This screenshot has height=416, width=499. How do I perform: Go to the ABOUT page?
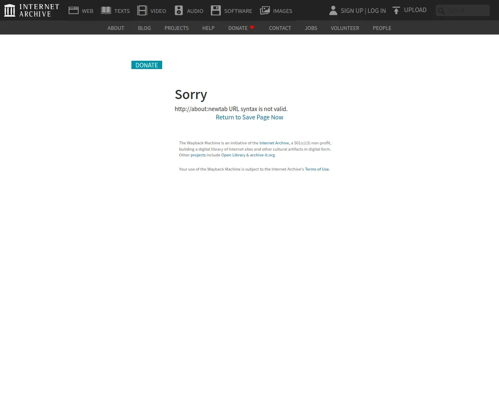click(116, 28)
